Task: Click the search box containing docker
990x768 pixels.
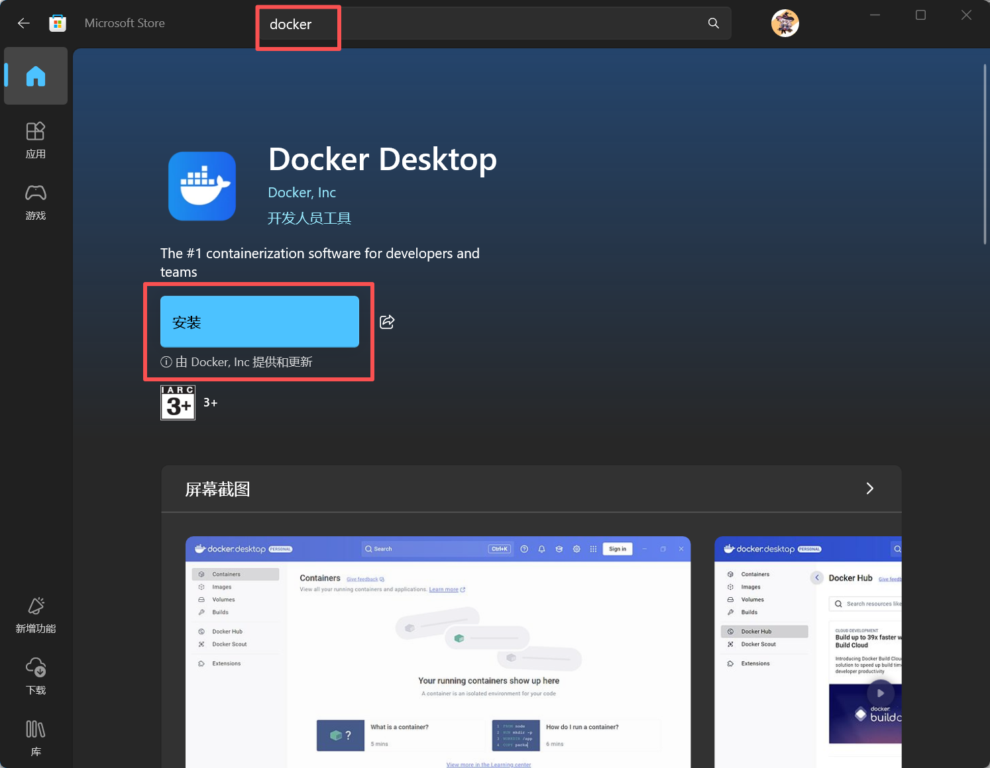Action: [490, 24]
